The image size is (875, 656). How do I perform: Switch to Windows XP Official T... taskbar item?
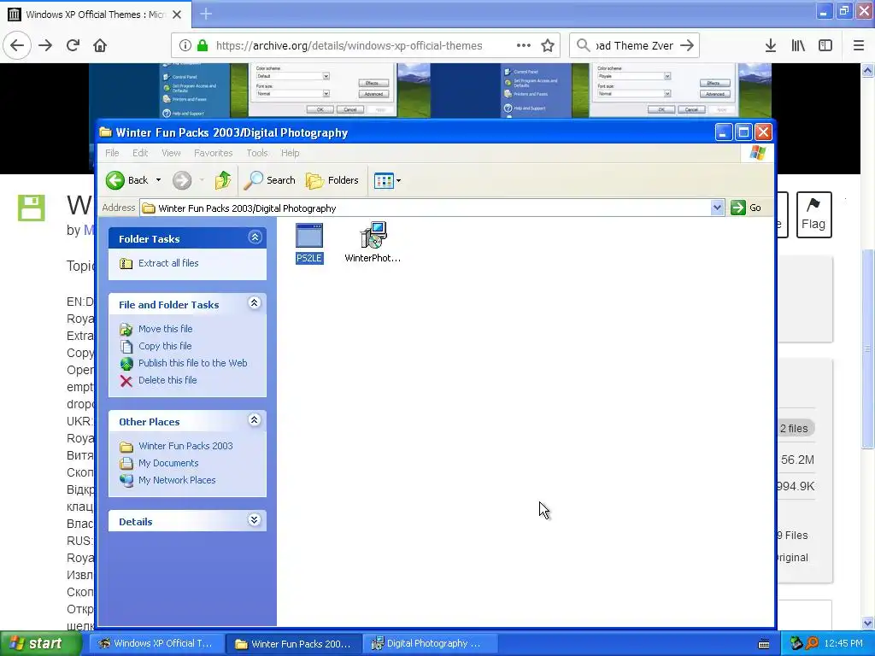[x=157, y=644]
